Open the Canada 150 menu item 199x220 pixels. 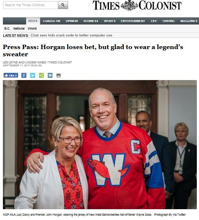(51, 21)
